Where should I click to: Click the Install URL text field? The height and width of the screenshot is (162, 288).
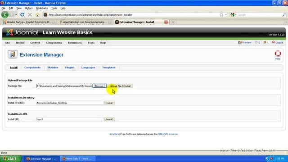pos(70,119)
